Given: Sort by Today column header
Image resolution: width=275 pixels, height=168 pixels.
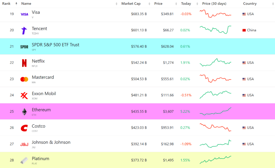Looking at the screenshot, I should click(x=186, y=4).
